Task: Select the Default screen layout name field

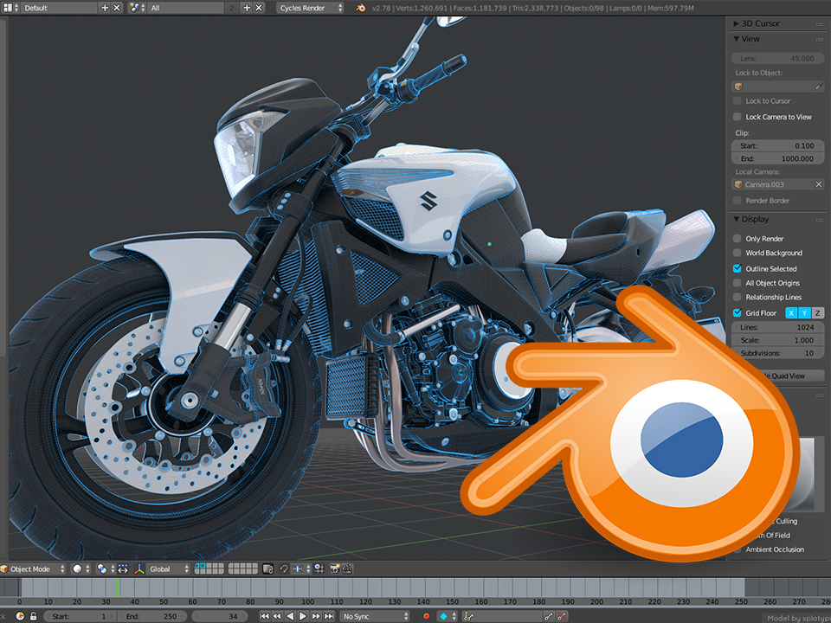Action: pos(60,8)
